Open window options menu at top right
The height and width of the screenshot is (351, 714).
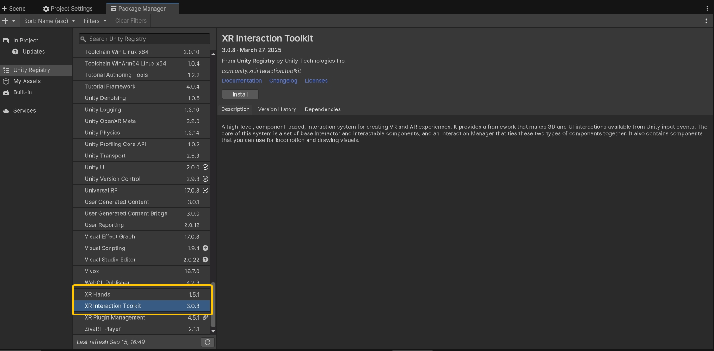pyautogui.click(x=707, y=8)
